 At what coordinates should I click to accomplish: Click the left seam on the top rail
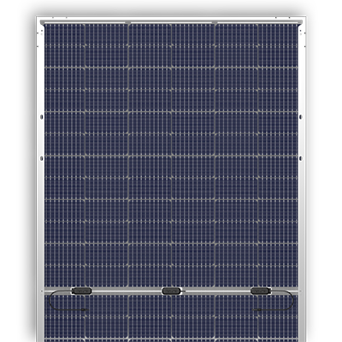127,22
